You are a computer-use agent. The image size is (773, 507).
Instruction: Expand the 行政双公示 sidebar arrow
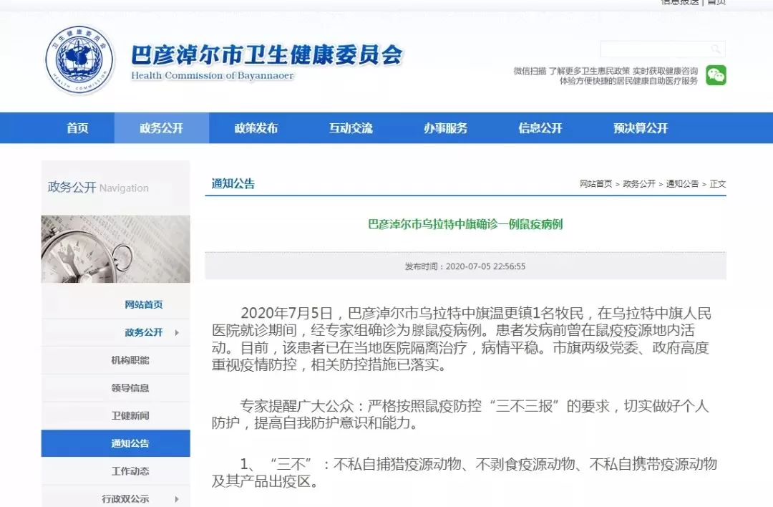[x=177, y=499]
